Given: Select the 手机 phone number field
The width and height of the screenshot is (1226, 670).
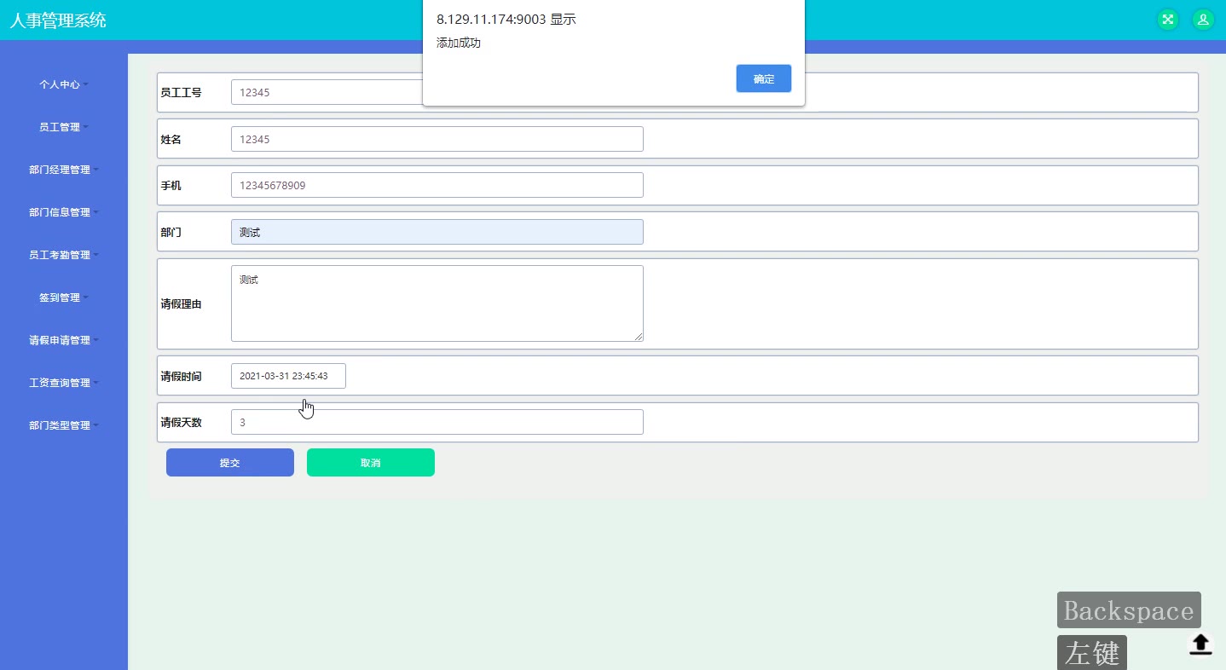Looking at the screenshot, I should pos(437,185).
